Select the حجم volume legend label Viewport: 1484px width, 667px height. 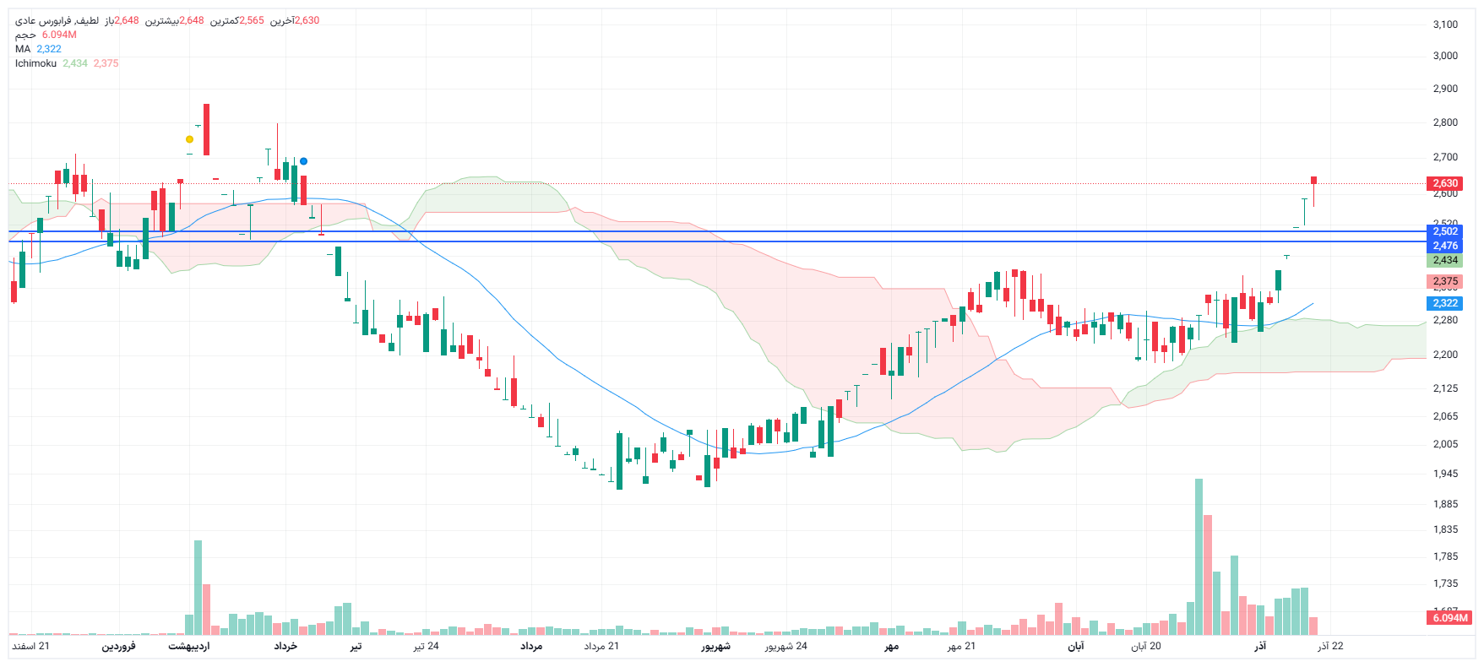[x=25, y=35]
